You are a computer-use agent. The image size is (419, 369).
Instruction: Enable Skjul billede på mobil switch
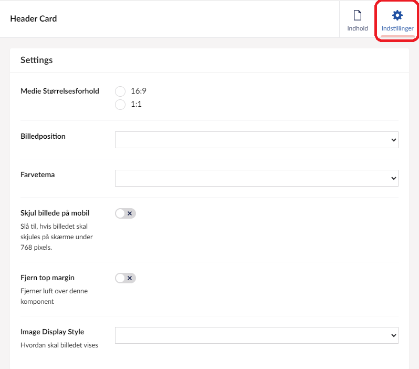tap(125, 213)
